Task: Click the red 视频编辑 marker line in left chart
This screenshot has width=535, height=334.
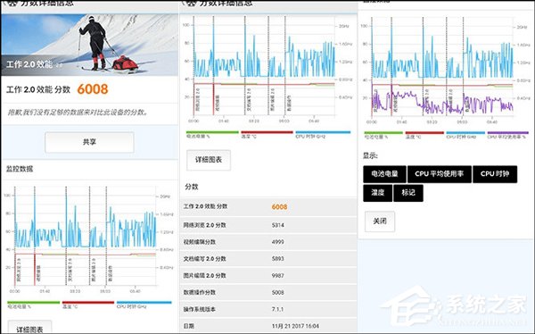Action: [35, 270]
